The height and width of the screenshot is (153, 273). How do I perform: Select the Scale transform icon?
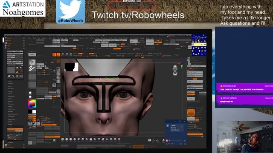[x=67, y=54]
